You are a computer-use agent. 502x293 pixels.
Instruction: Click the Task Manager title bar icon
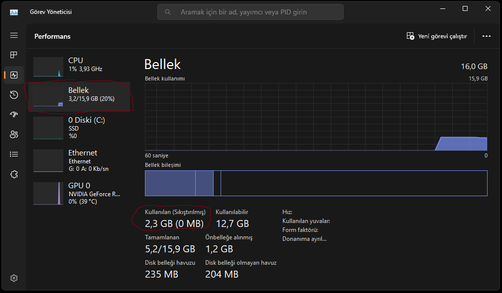(x=14, y=12)
